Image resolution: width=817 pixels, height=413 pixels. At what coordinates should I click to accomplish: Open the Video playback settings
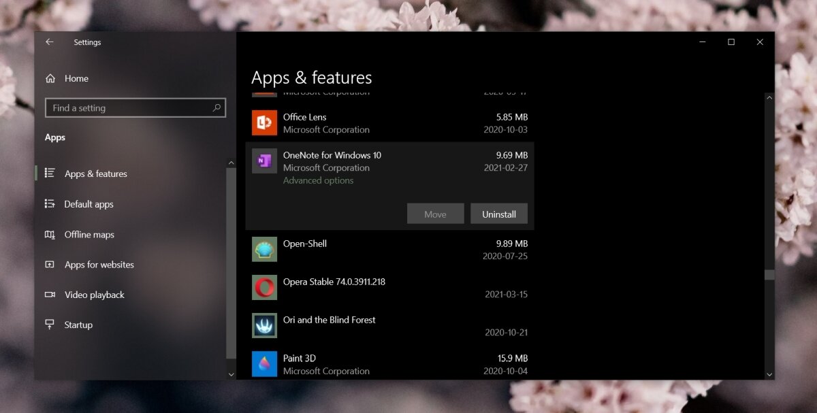tap(94, 295)
